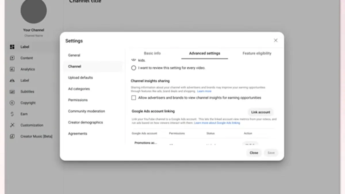345x194 pixels.
Task: Open Community moderation section
Action: tap(87, 111)
